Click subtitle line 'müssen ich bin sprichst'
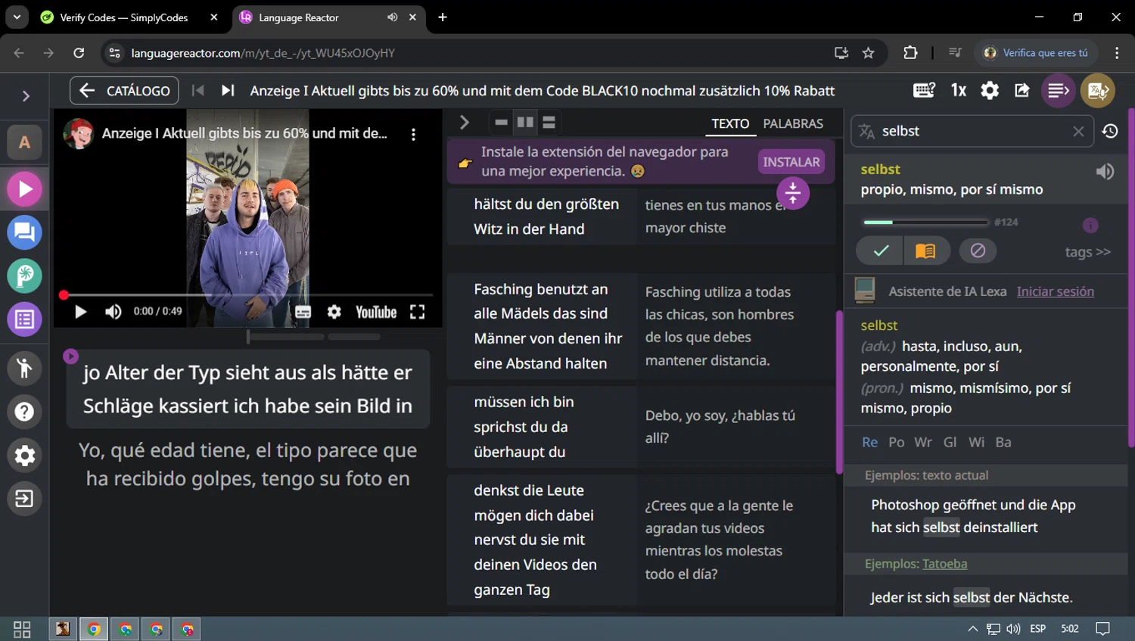Viewport: 1135px width, 641px height. pos(541,427)
